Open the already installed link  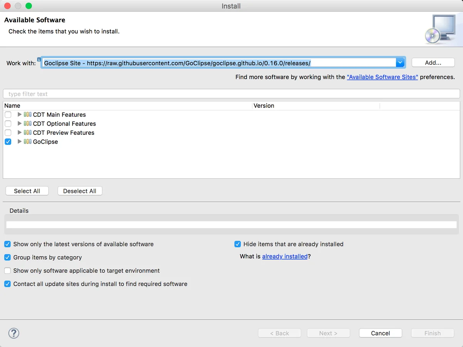click(x=285, y=256)
